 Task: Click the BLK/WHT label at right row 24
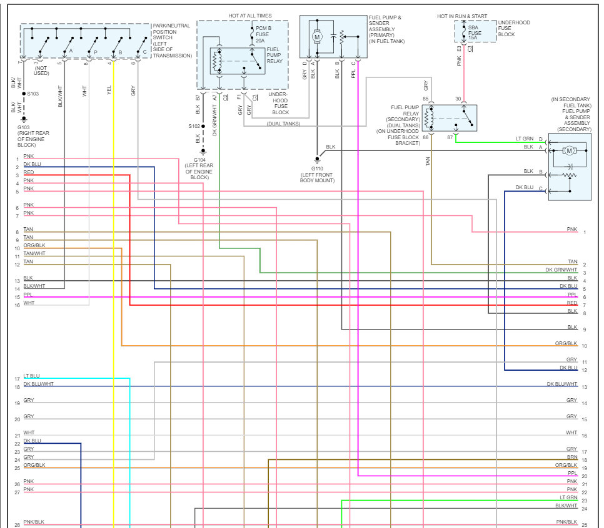[566, 506]
